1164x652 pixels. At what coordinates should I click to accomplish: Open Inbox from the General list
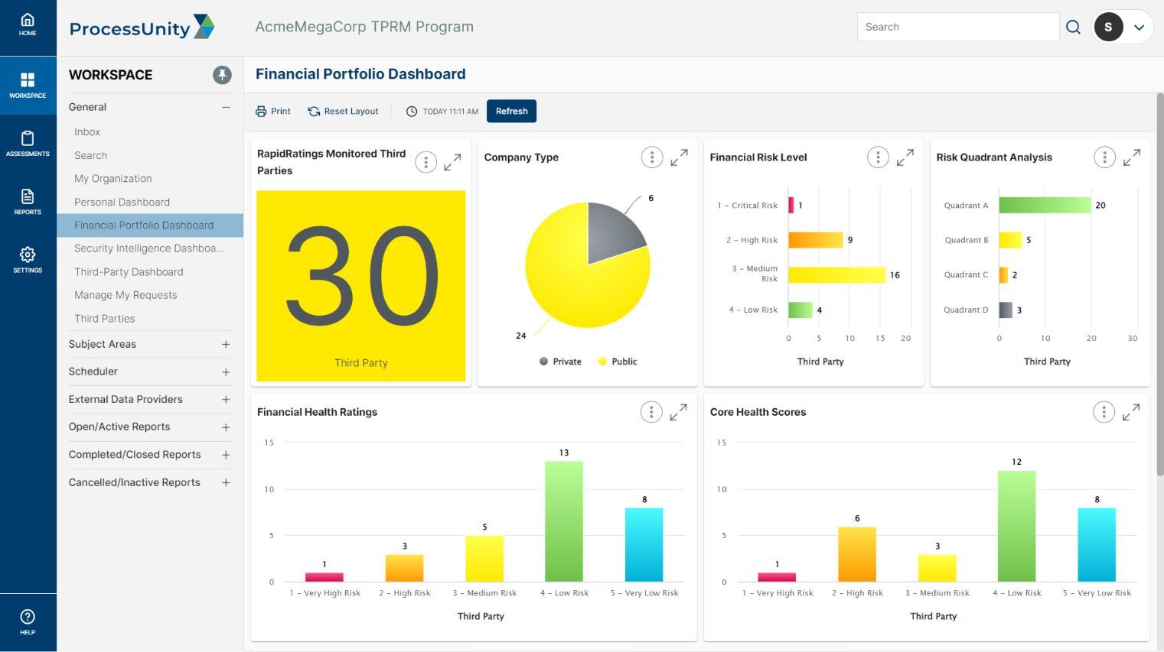click(87, 132)
